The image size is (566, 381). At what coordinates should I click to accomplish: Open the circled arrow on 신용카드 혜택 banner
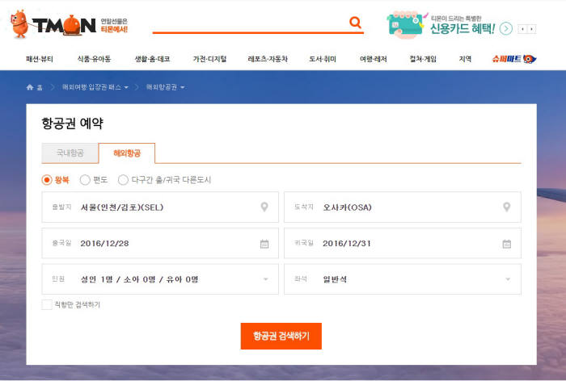pos(506,28)
